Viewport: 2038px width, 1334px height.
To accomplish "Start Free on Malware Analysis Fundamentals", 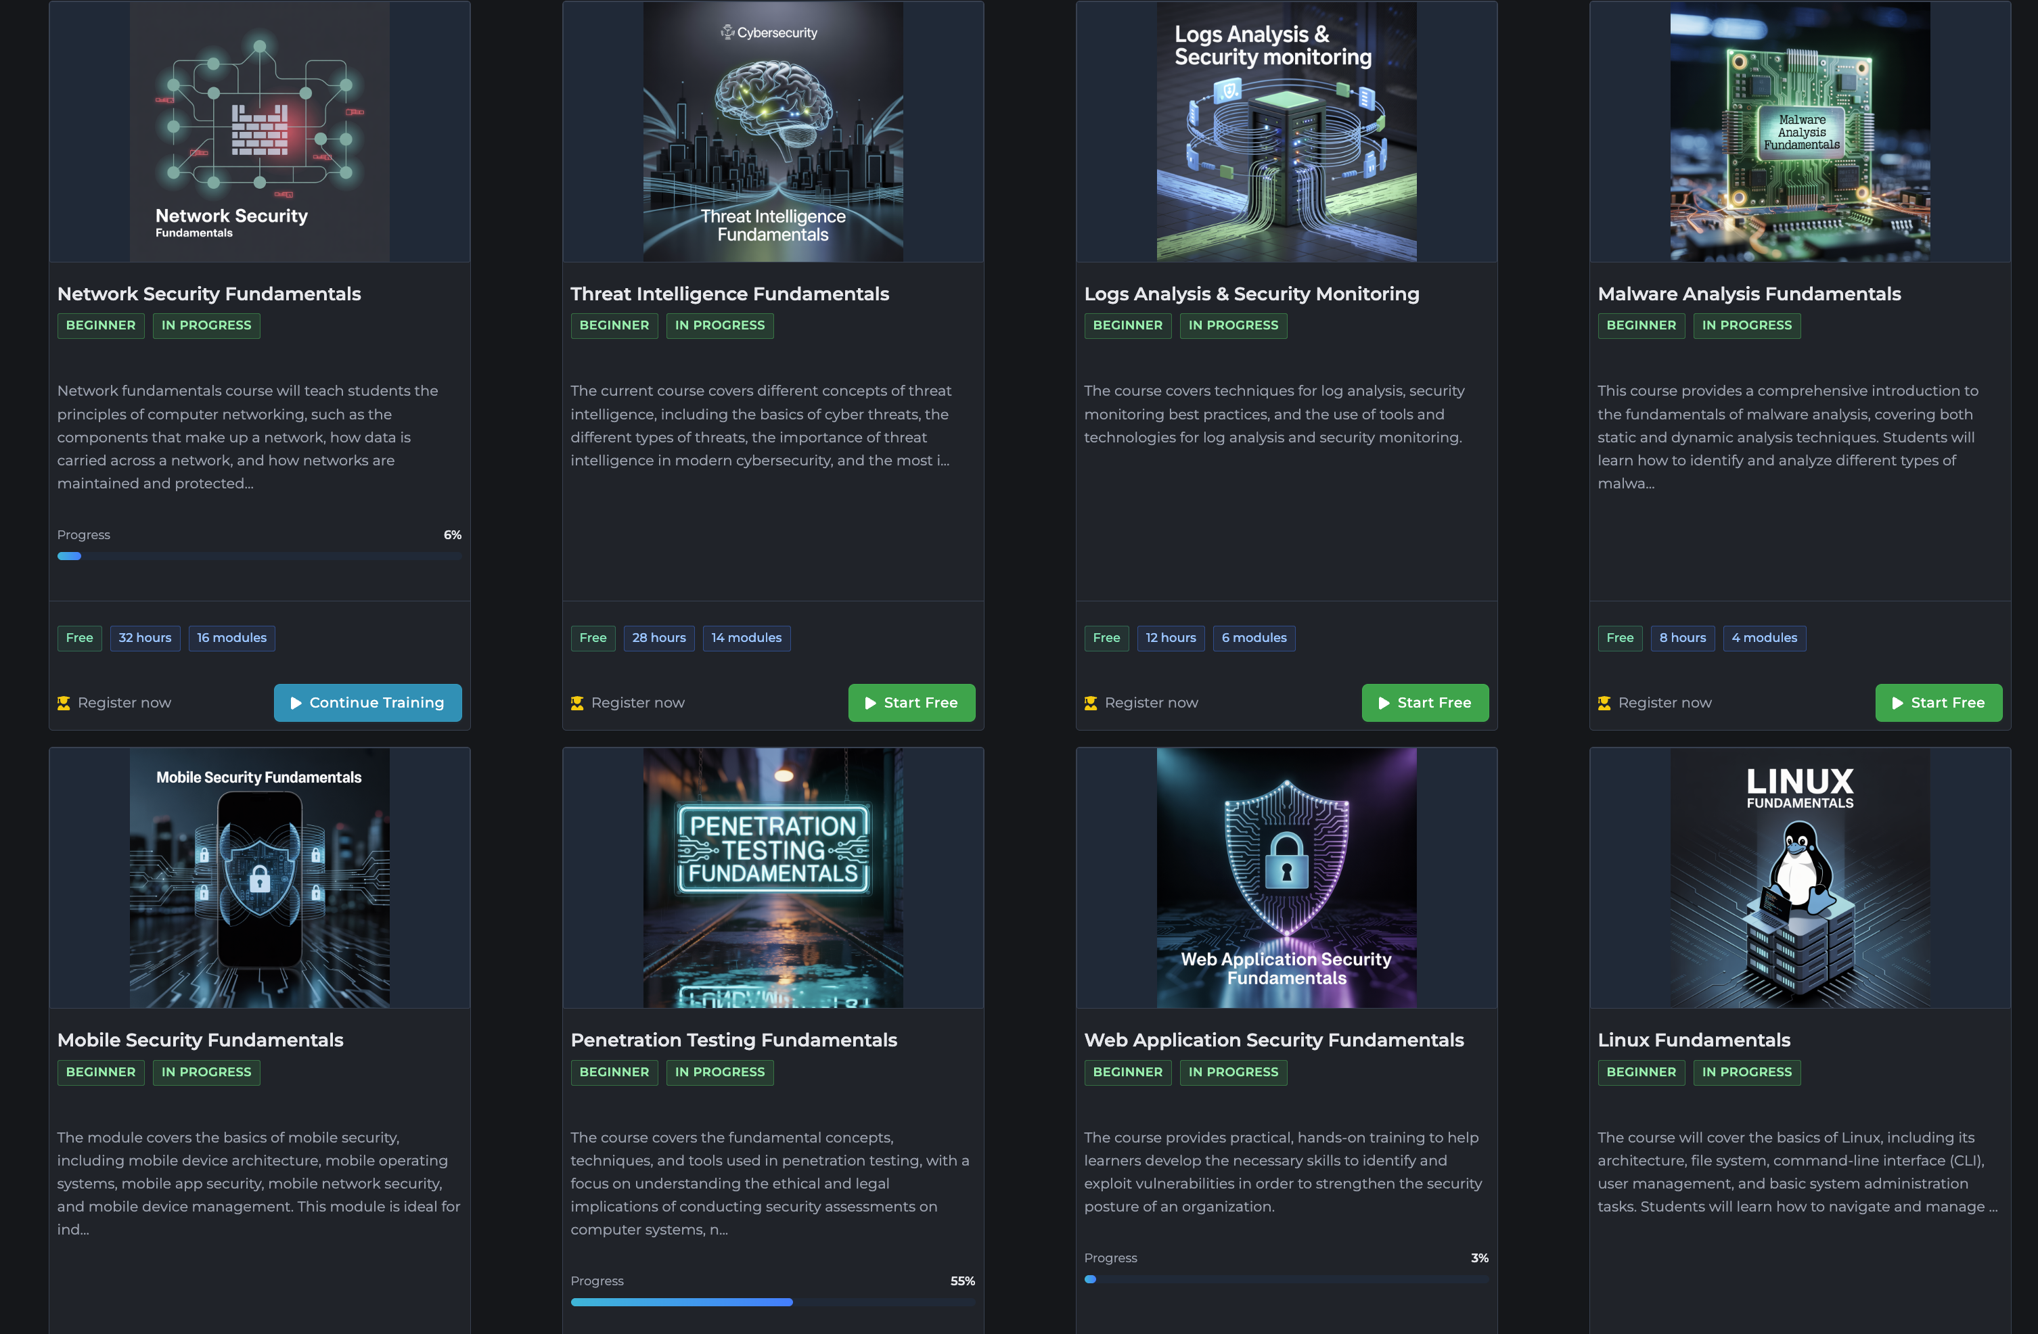I will [x=1939, y=703].
